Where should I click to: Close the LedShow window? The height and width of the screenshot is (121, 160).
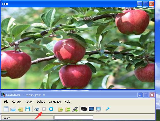pos(152,95)
